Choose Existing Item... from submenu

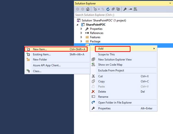(57, 54)
